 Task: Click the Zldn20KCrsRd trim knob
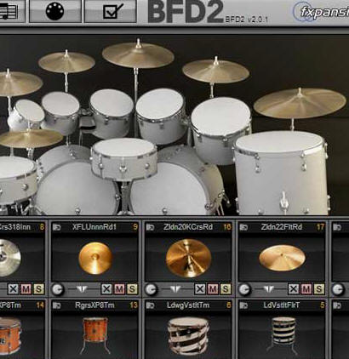[x=151, y=289]
